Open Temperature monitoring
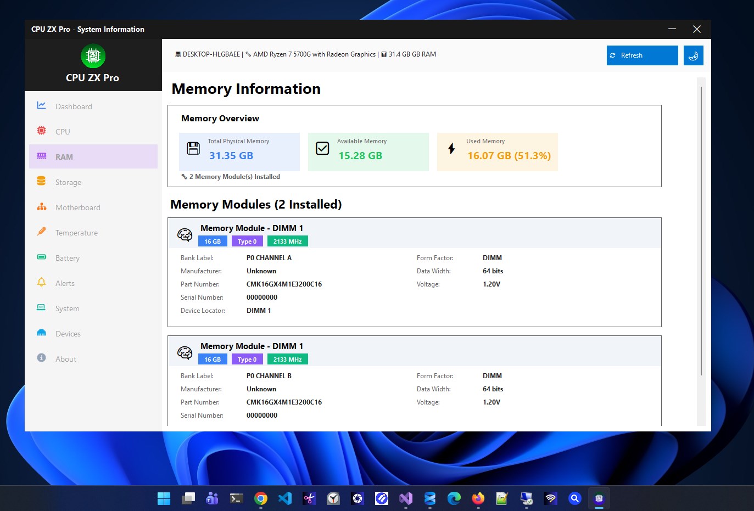Image resolution: width=754 pixels, height=511 pixels. pos(77,232)
